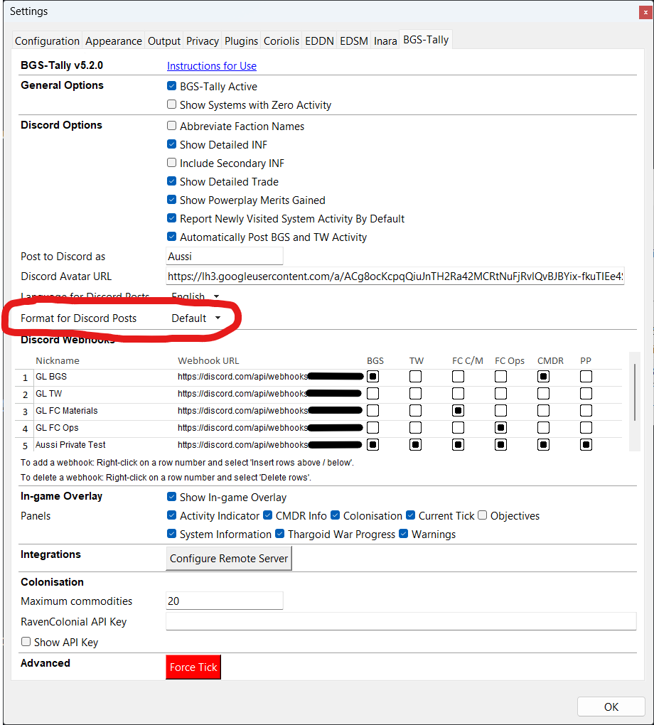The height and width of the screenshot is (725, 654).
Task: Open the Format for Discord Posts dropdown
Action: coord(195,318)
